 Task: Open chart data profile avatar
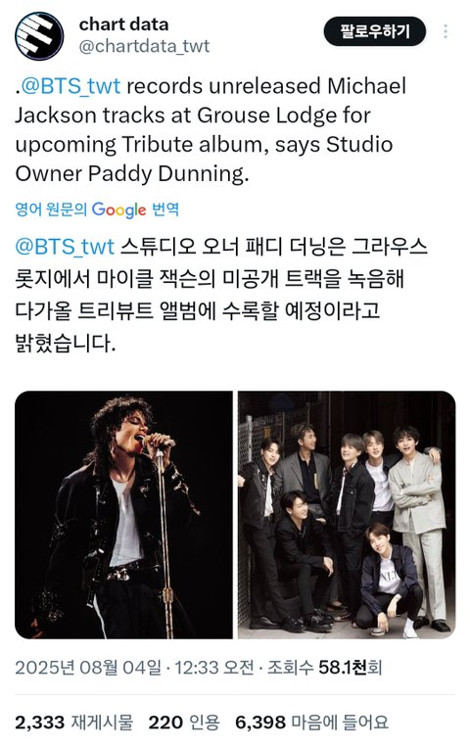[39, 35]
